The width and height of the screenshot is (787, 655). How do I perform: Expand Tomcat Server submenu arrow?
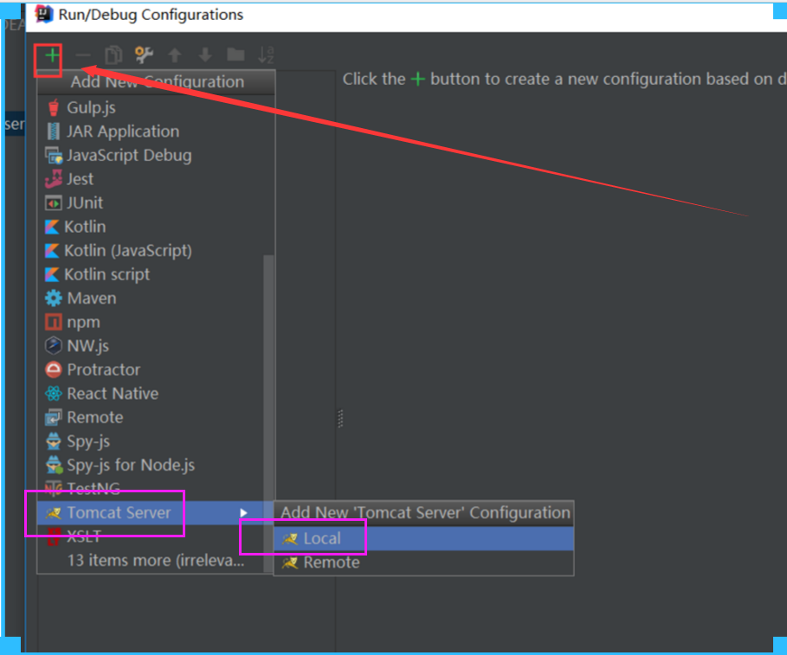(243, 512)
